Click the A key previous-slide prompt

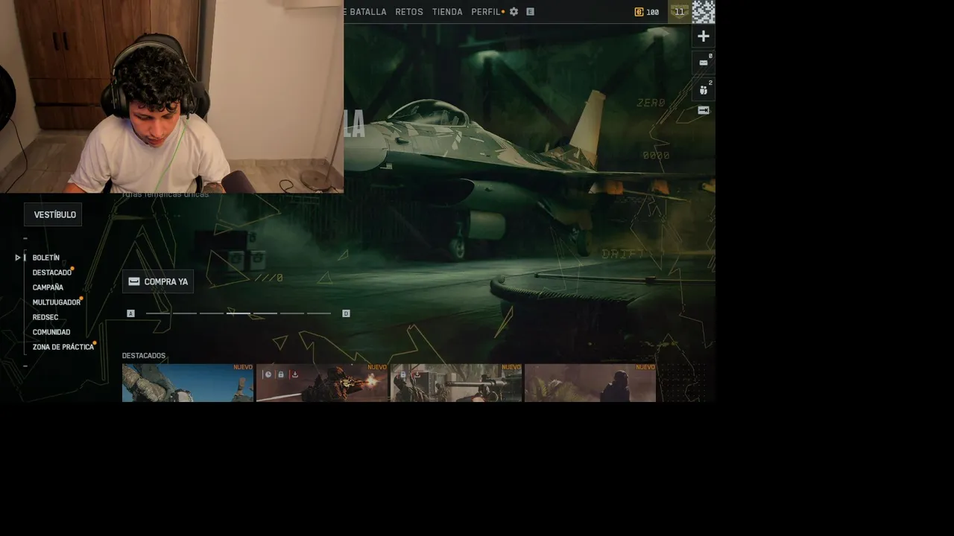(x=130, y=313)
